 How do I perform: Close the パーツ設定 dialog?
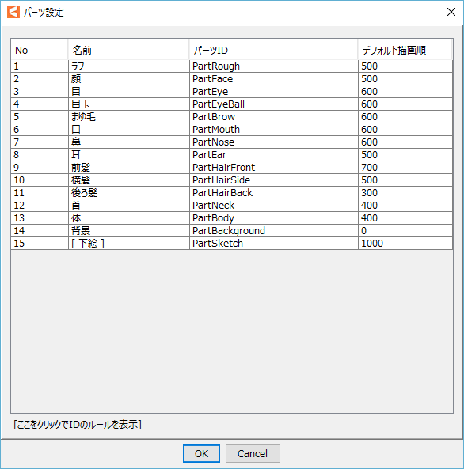pyautogui.click(x=451, y=13)
